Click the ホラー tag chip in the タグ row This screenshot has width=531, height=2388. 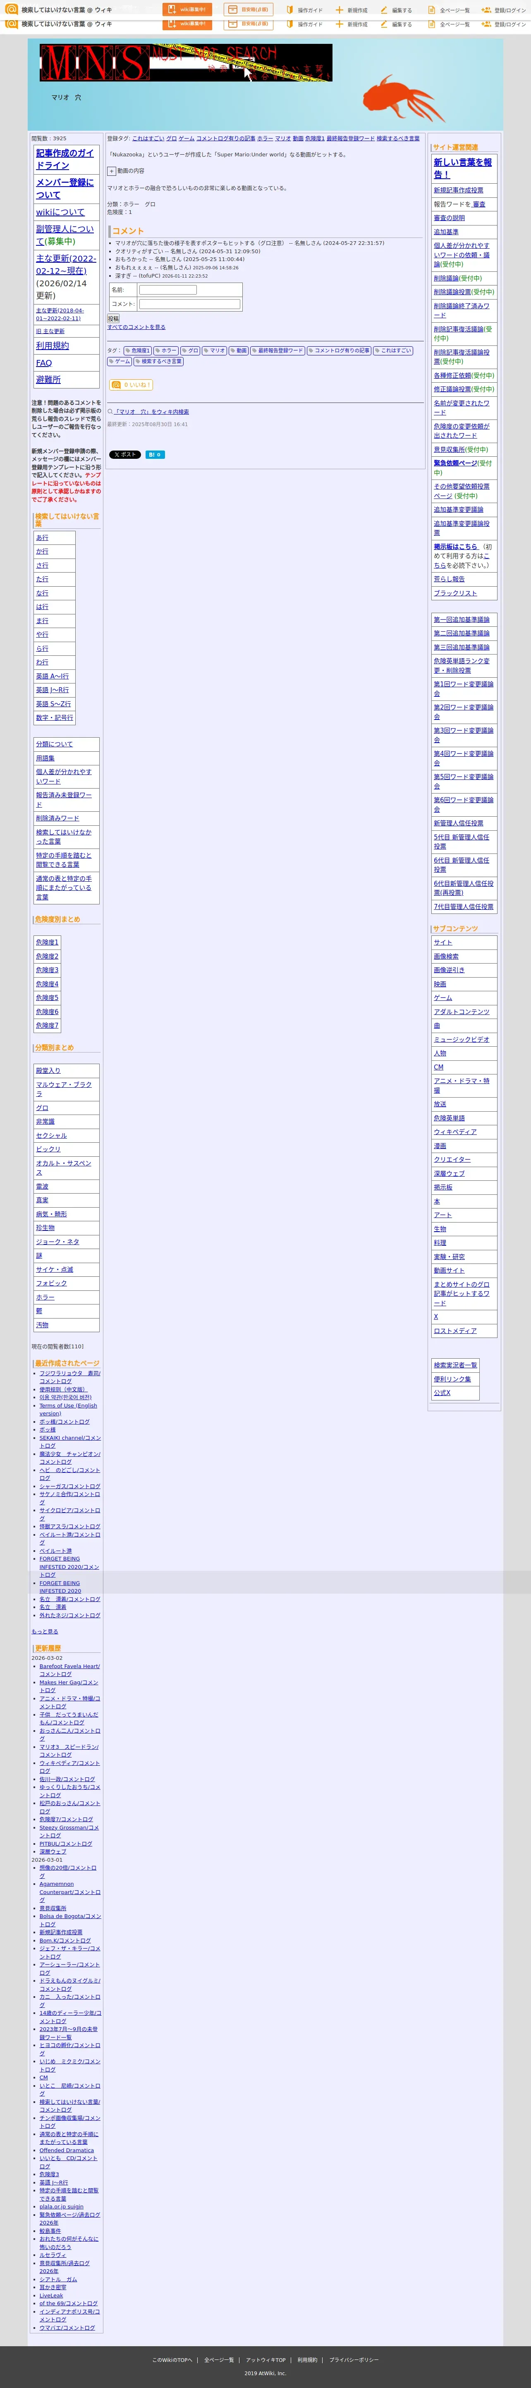click(166, 350)
